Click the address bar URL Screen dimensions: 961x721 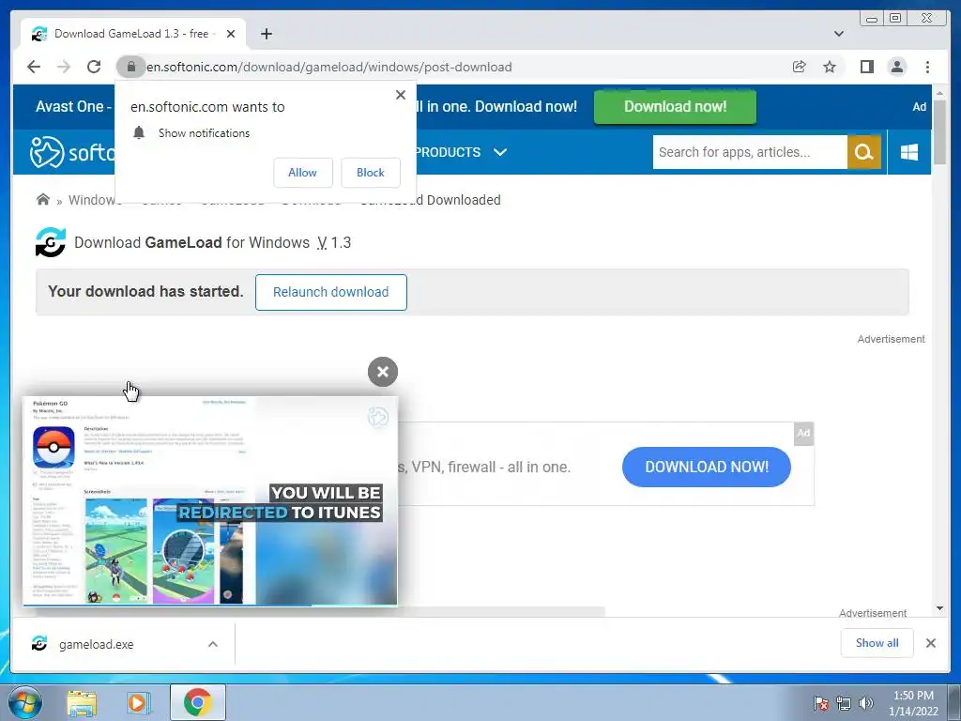click(329, 67)
